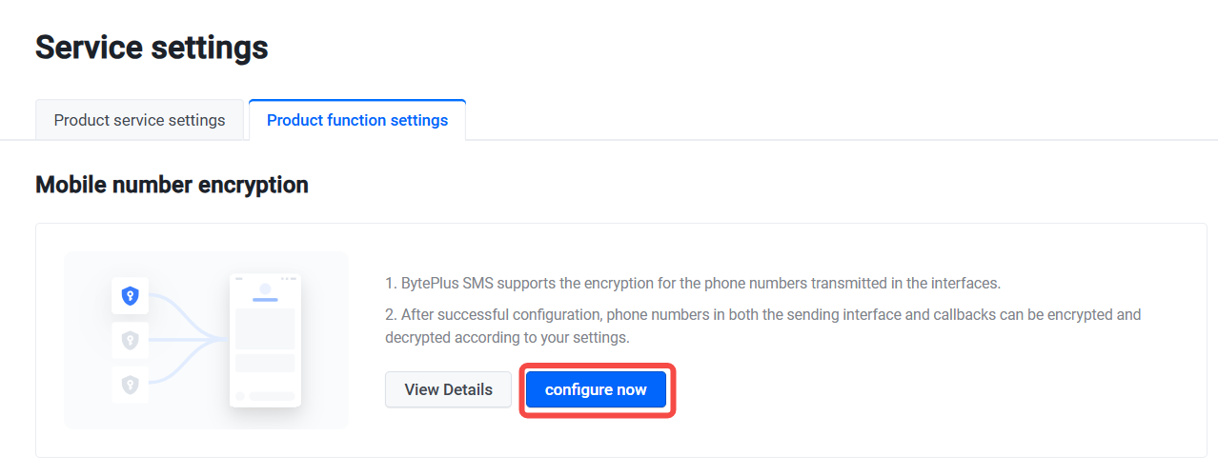Click the BytePlus SMS supports encryption sentence
The image size is (1218, 476).
coord(693,284)
